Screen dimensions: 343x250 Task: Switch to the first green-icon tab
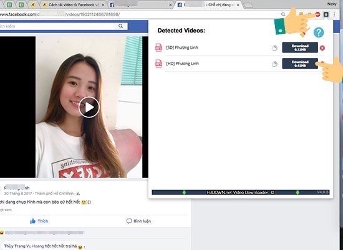click(9, 5)
